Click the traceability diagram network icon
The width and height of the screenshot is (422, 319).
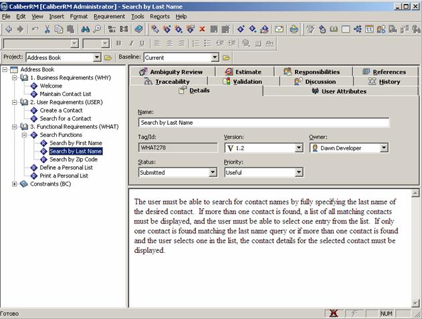pyautogui.click(x=357, y=29)
